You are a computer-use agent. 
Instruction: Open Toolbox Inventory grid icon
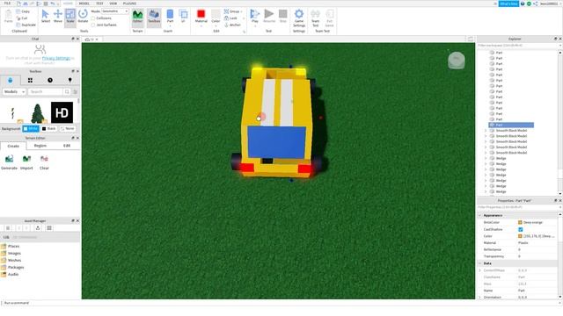tap(30, 80)
